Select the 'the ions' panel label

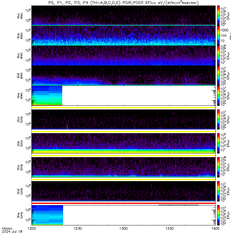[x=20, y=215]
